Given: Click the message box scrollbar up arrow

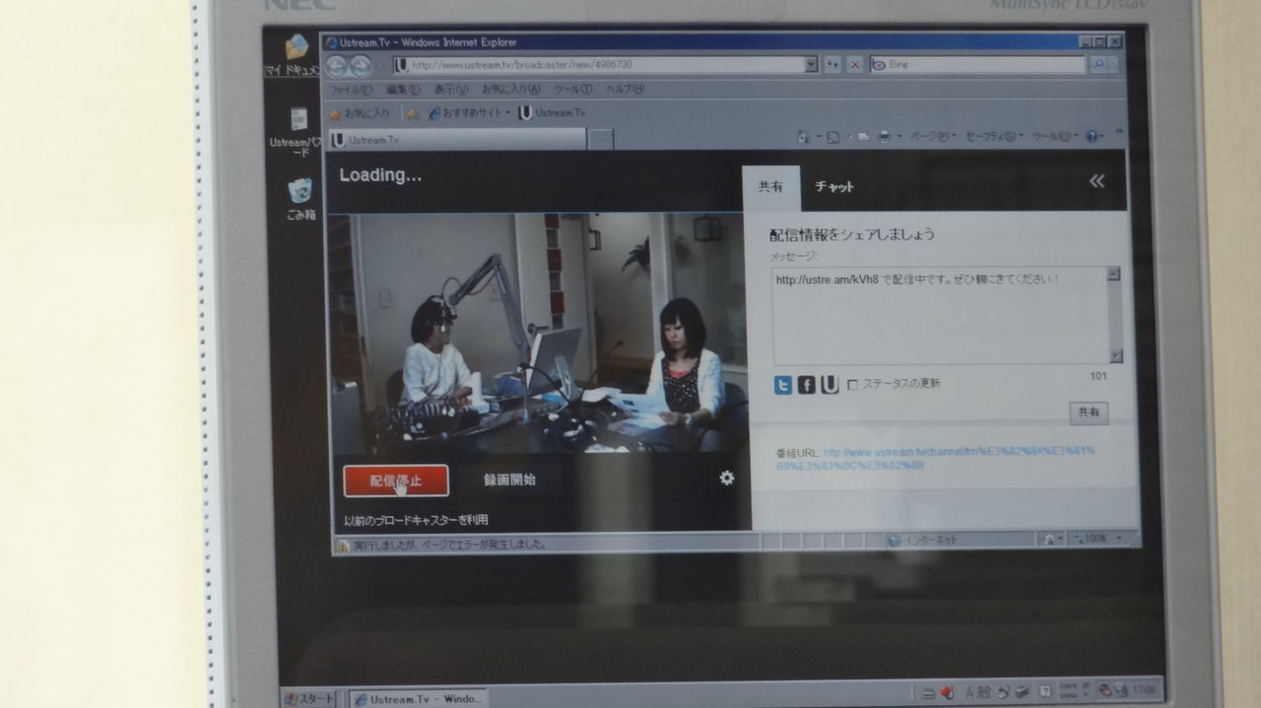Looking at the screenshot, I should click(1113, 274).
